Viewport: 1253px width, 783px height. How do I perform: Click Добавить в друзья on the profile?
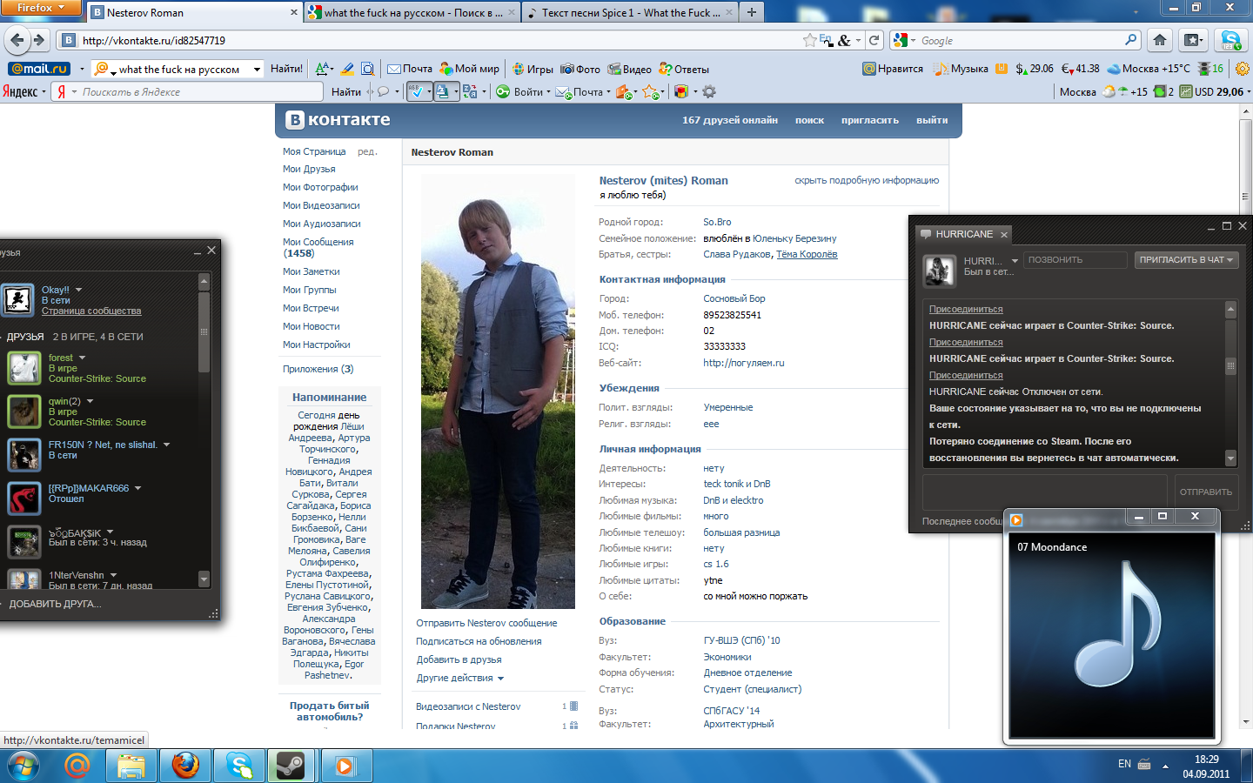tap(459, 659)
